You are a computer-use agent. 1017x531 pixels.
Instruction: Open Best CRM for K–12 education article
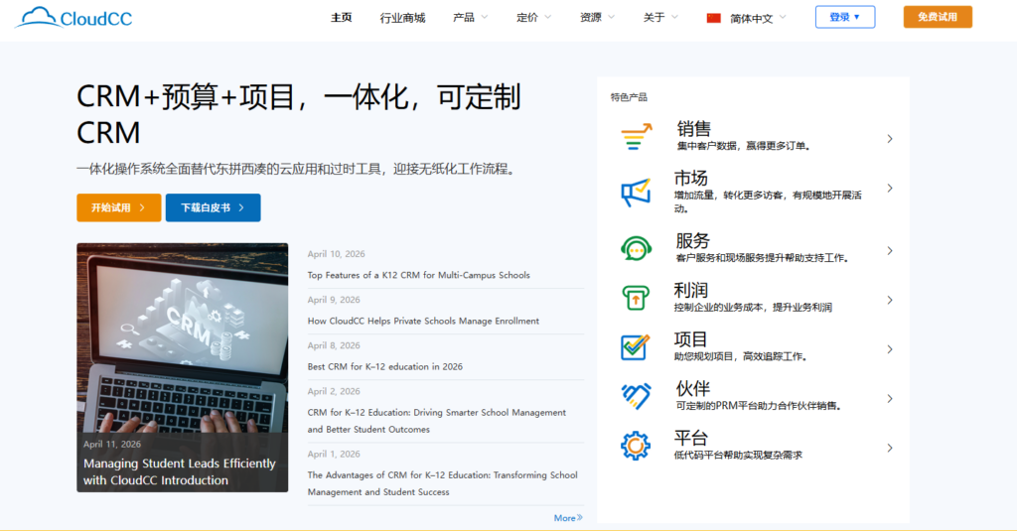tap(384, 366)
